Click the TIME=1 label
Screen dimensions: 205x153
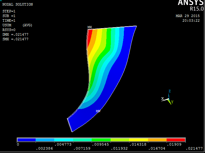pos(9,20)
